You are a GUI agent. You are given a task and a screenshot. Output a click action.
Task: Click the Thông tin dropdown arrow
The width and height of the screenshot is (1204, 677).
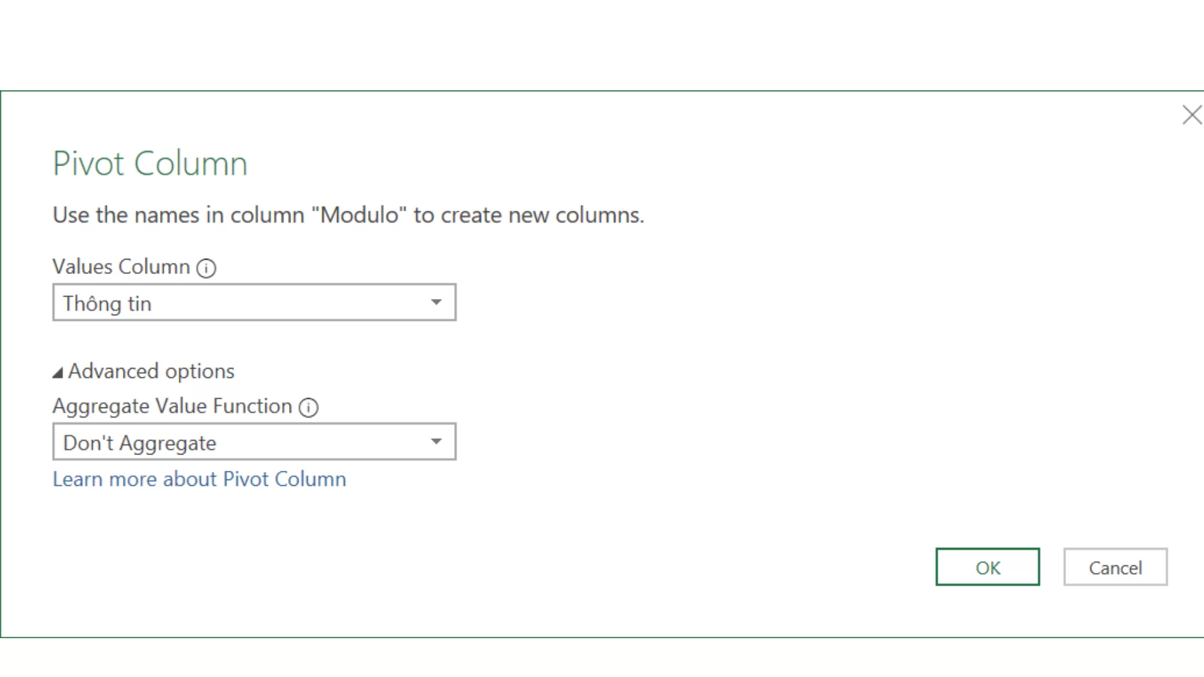[x=436, y=302]
